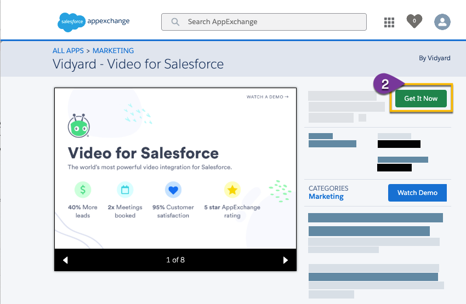
Task: Open the user profile avatar
Action: pyautogui.click(x=442, y=22)
